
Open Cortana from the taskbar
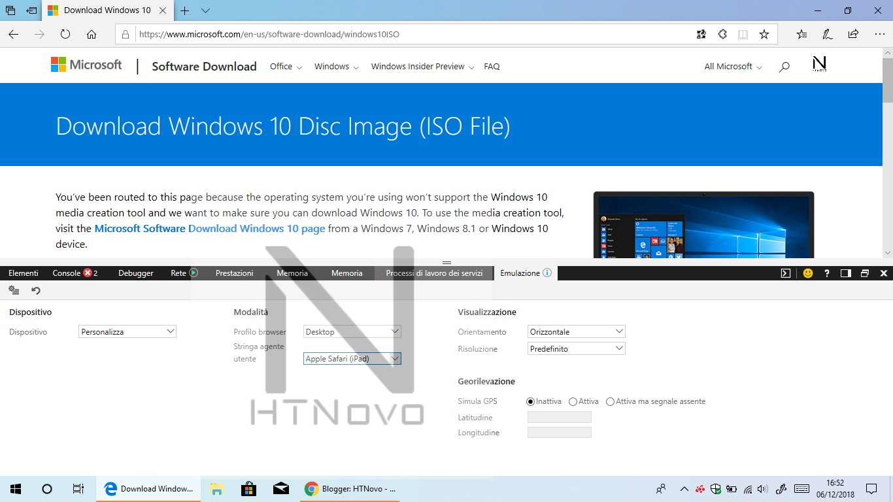47,488
